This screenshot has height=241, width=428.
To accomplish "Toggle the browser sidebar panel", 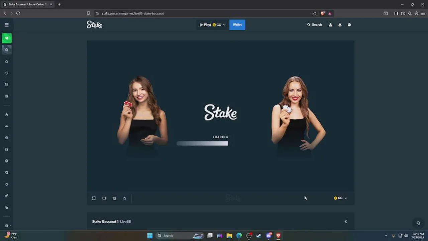I will coord(396,13).
